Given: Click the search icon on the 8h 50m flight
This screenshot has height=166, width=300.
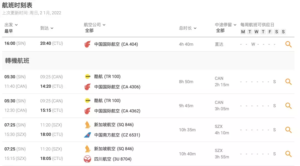Looking at the screenshot, I should [x=289, y=82].
